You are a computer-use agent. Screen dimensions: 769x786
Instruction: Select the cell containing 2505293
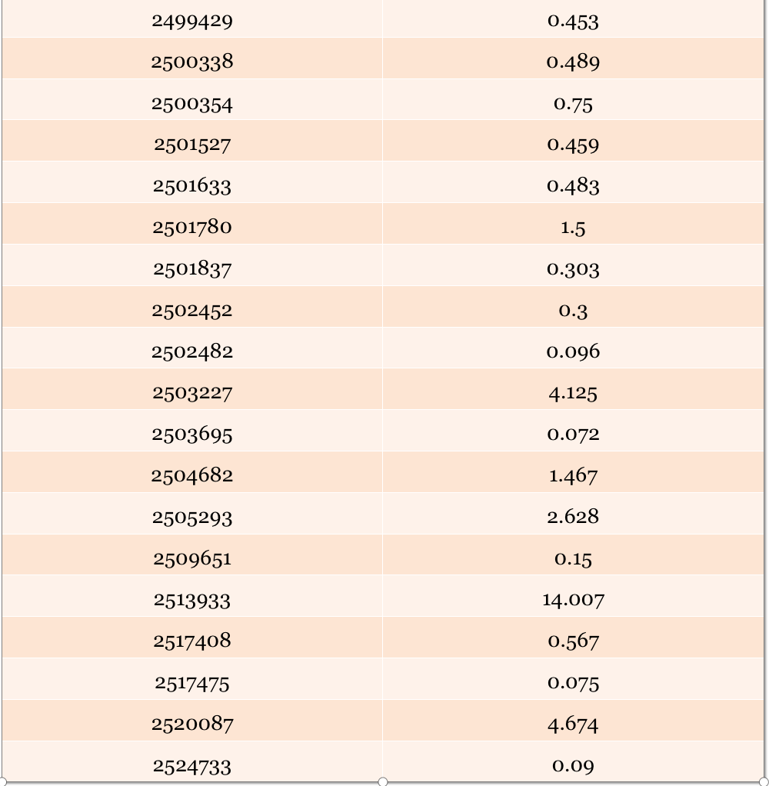[x=192, y=513]
